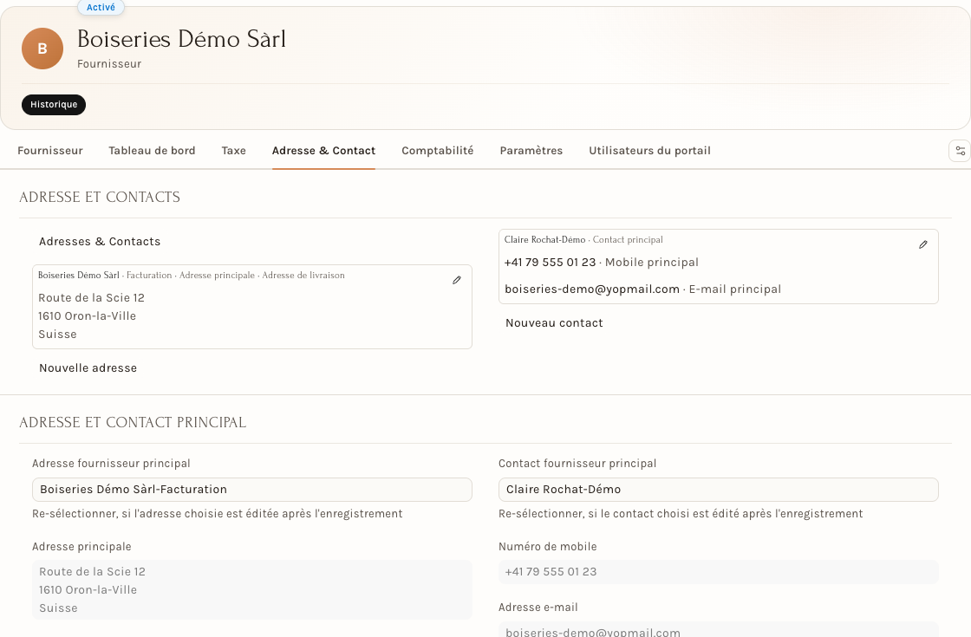Open tab settings icon at right edge
Screen dimensions: 971x637
click(x=960, y=151)
